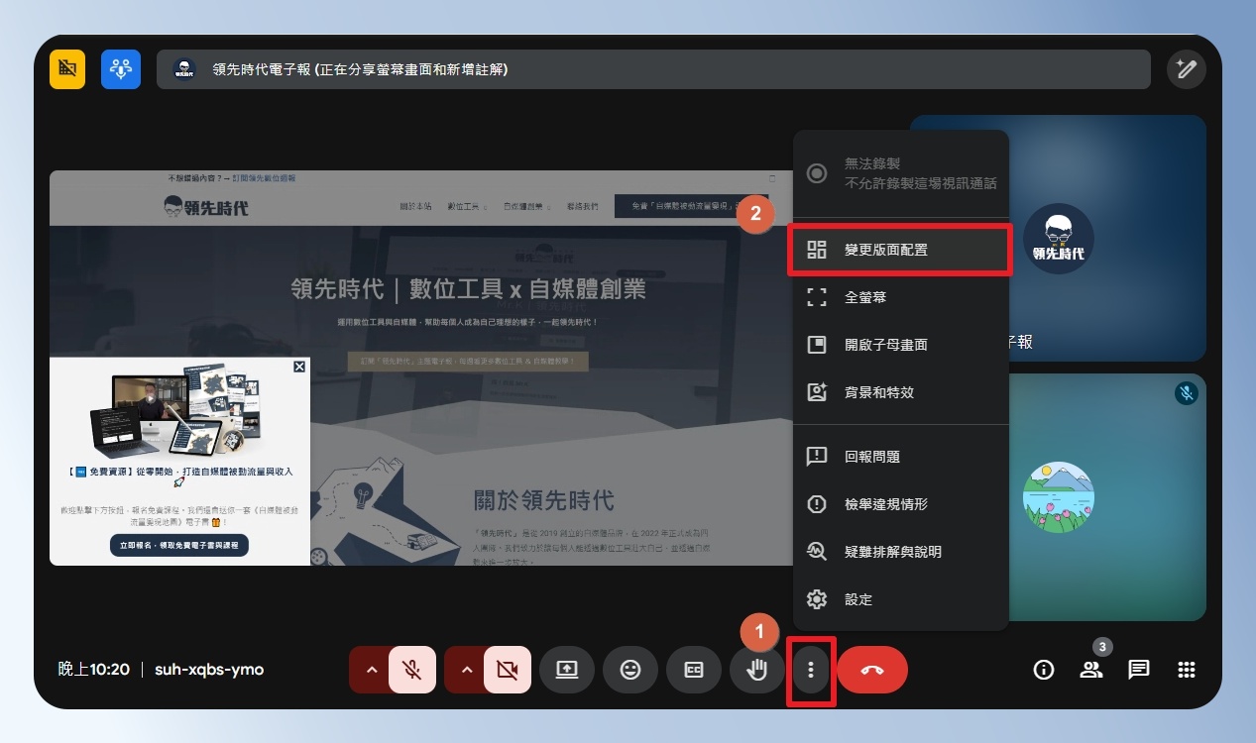Click the background effects portrait icon
This screenshot has height=743, width=1256.
click(817, 392)
